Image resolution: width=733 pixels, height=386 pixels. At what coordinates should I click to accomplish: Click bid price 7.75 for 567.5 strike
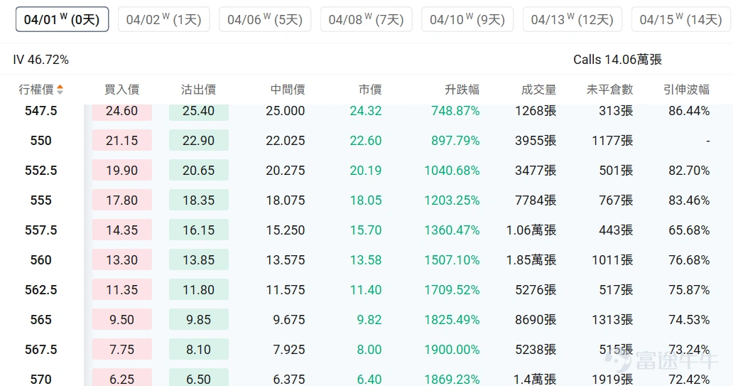click(x=122, y=350)
